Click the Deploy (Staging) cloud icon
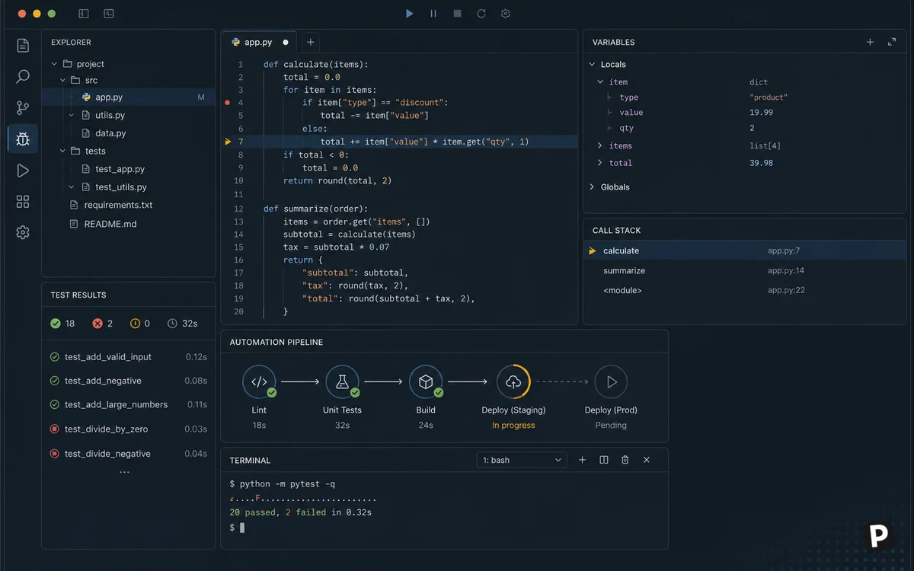The width and height of the screenshot is (914, 571). [x=513, y=382]
